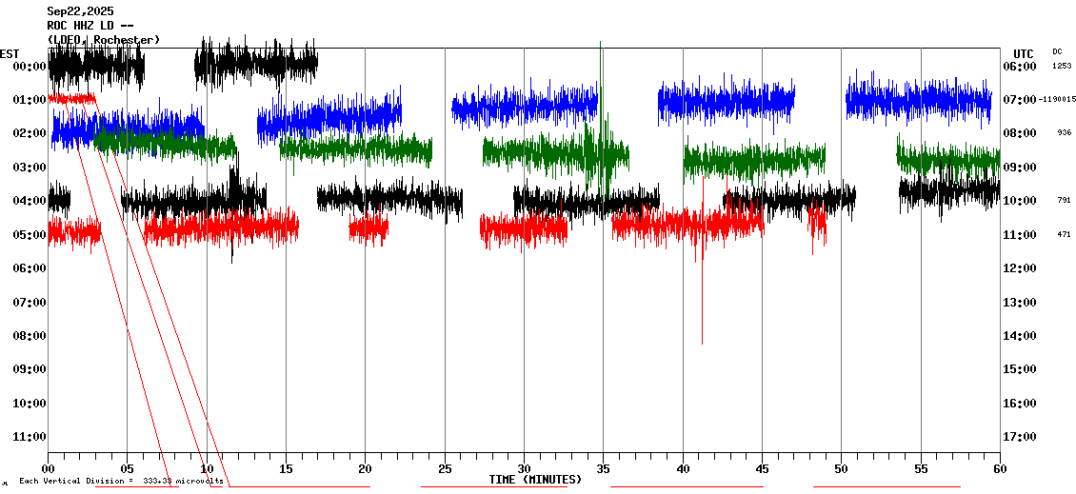Select the ROC HHZ LD station title
This screenshot has width=1076, height=494.
click(90, 26)
